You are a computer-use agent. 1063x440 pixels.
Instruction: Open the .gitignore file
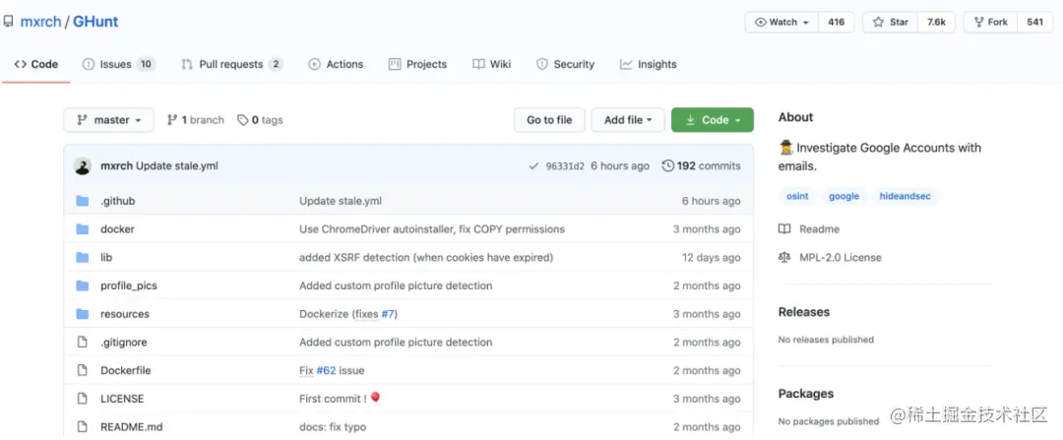[x=123, y=343]
